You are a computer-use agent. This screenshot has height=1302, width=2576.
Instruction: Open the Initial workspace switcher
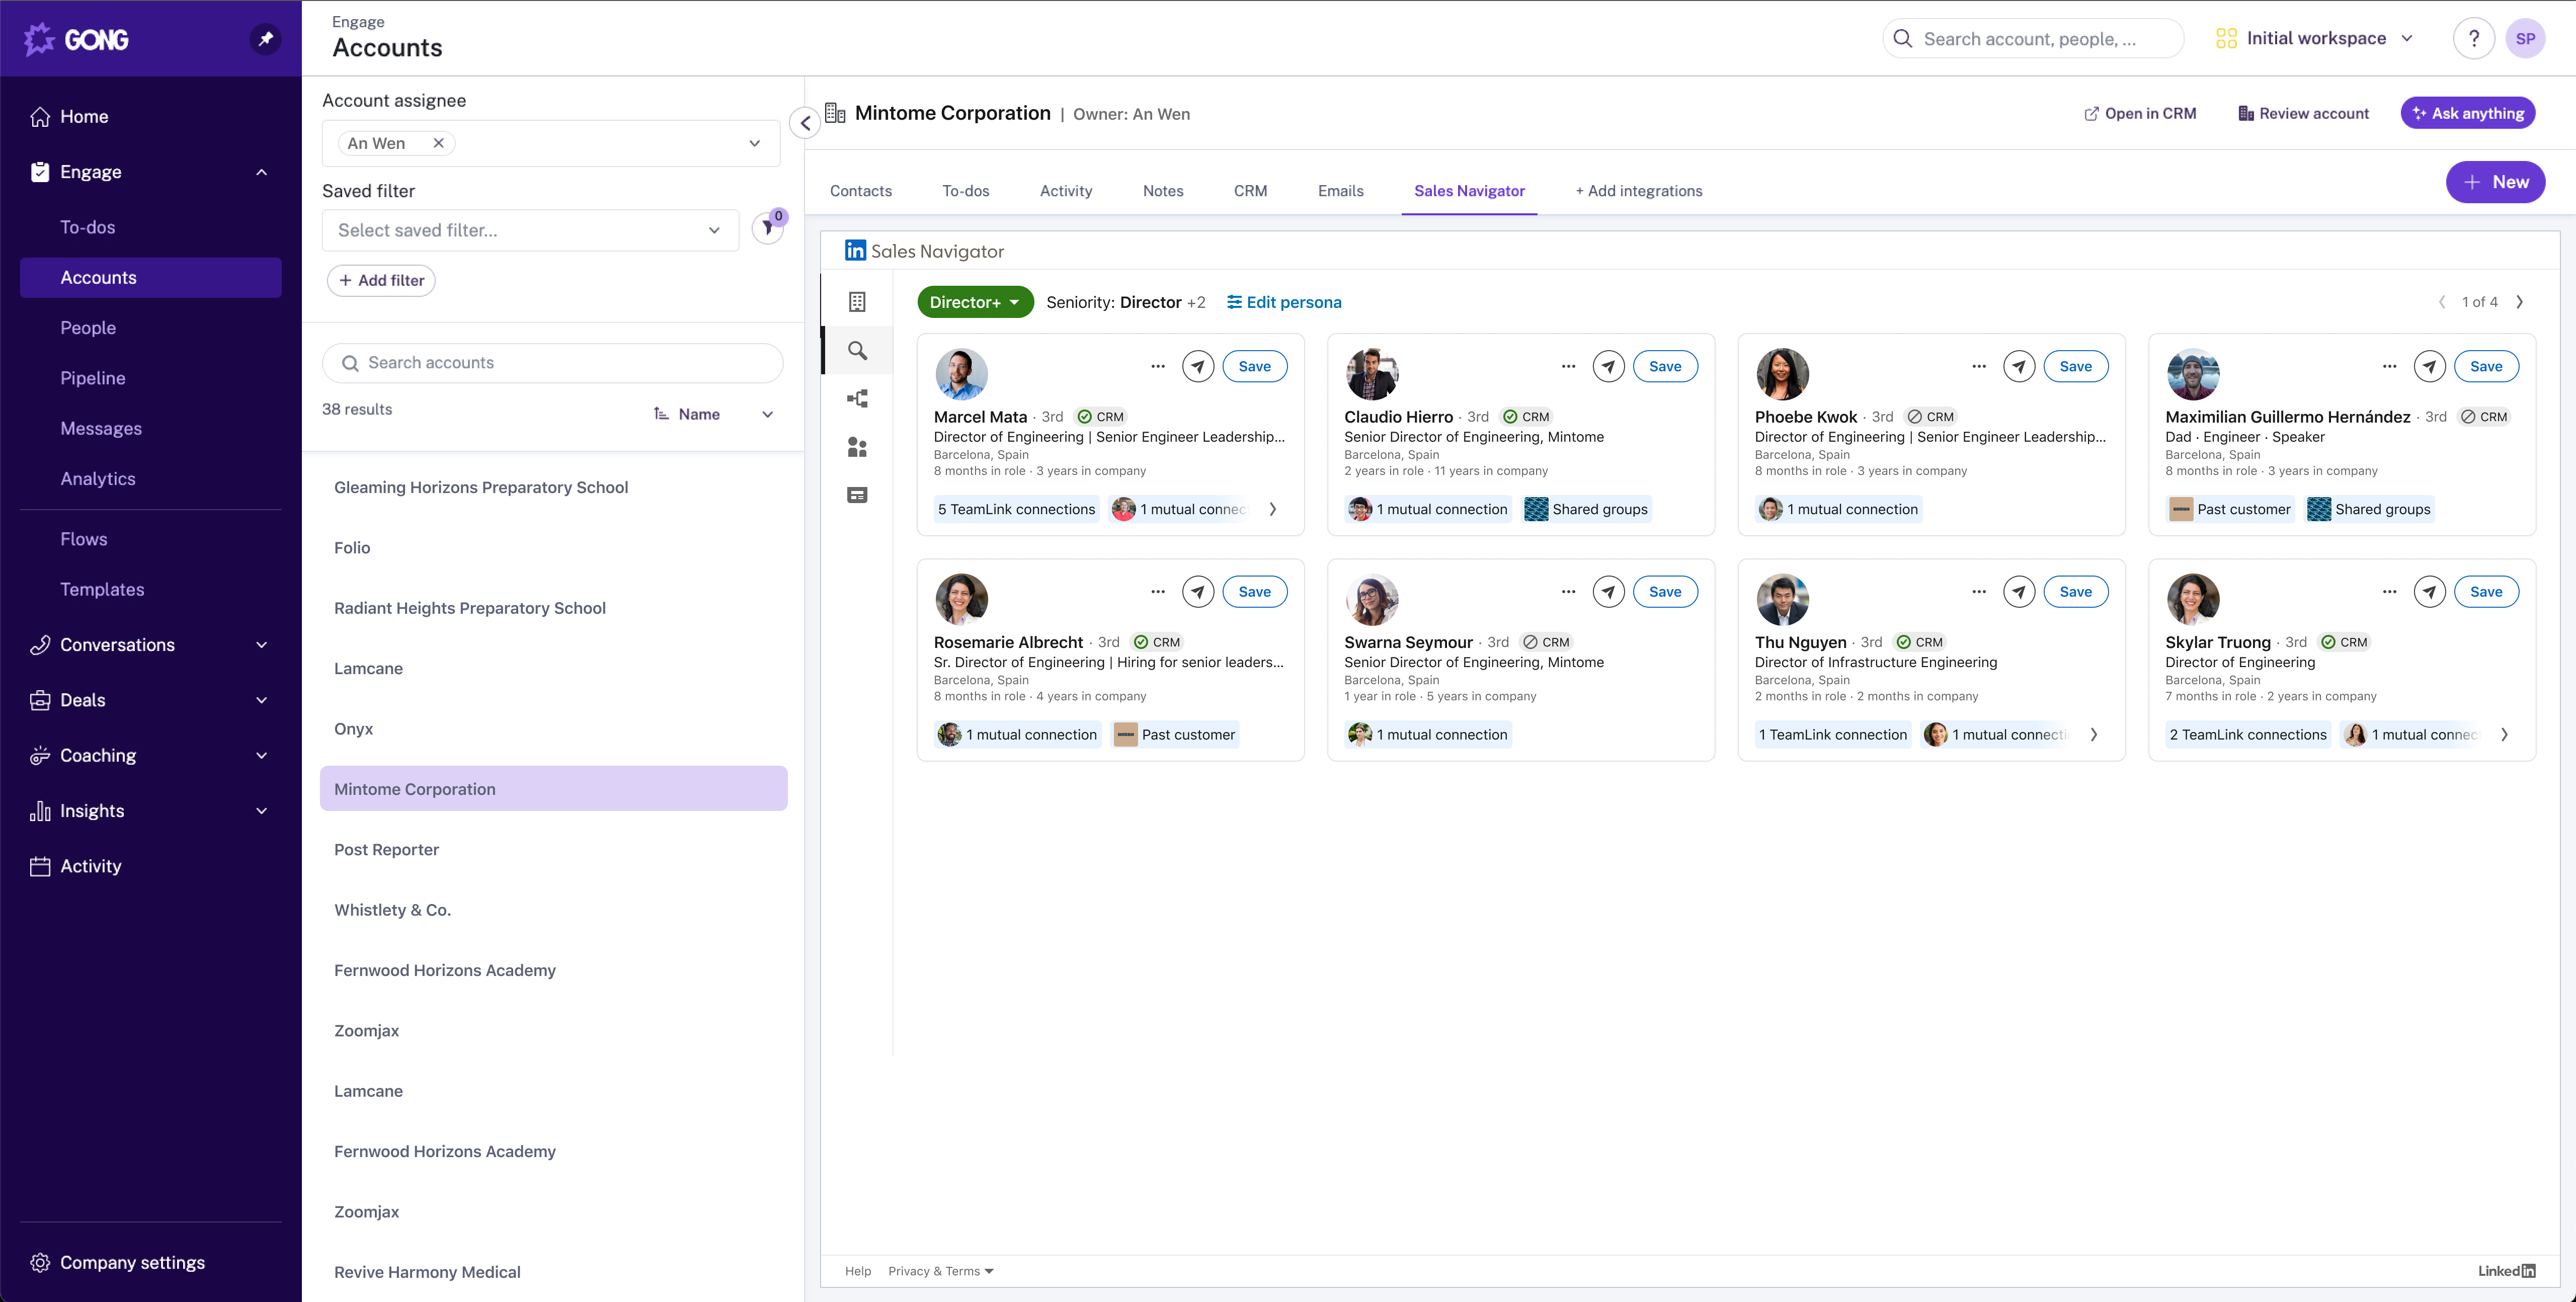(2316, 39)
